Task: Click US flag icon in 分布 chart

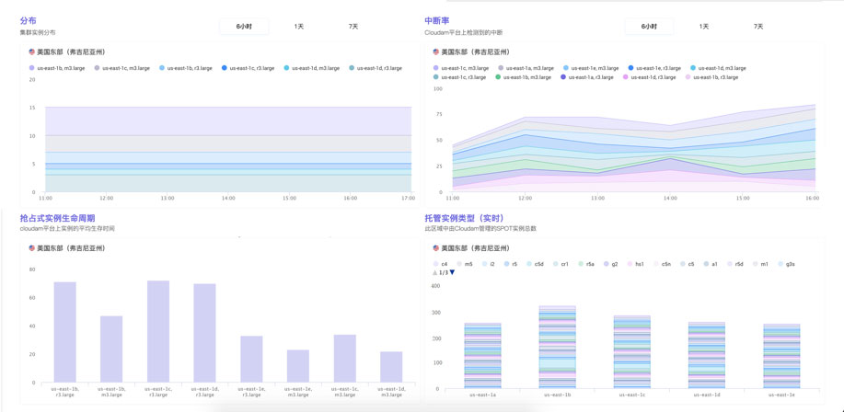Action: click(32, 52)
